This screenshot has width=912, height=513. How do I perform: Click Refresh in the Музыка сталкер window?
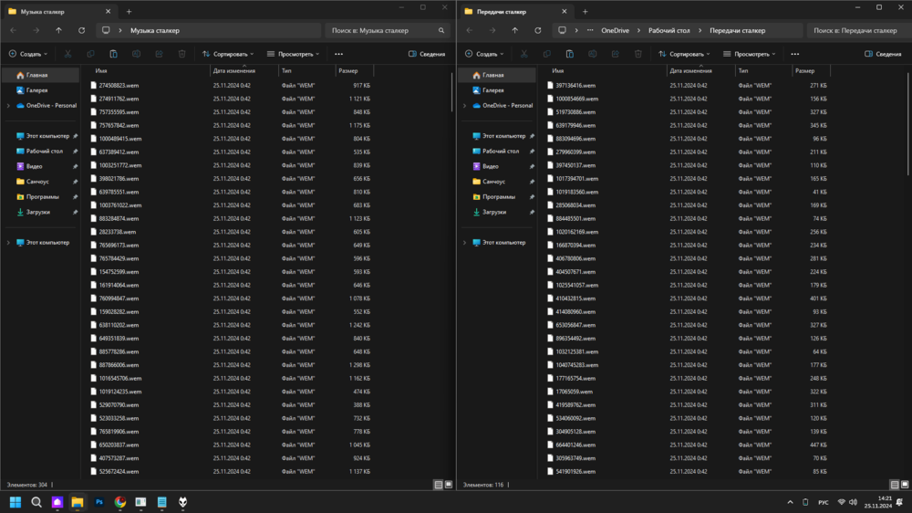click(82, 30)
